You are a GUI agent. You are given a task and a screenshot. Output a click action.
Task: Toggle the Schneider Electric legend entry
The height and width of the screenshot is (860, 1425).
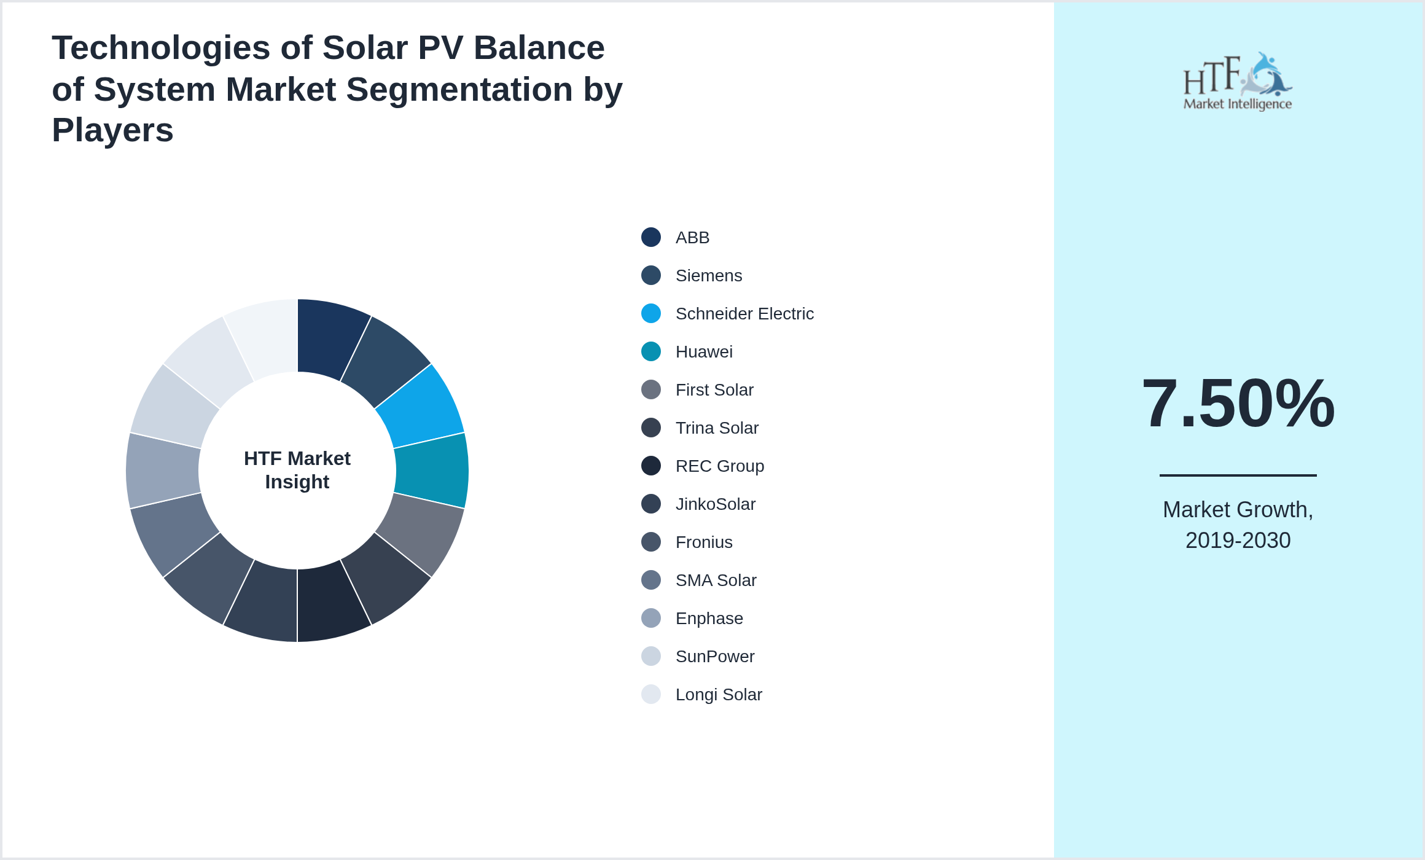(744, 313)
